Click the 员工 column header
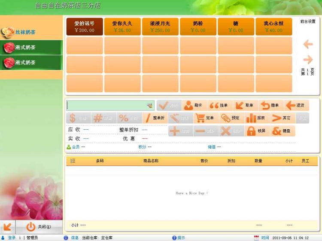Viewport: 322px width, 241px height. [305, 161]
